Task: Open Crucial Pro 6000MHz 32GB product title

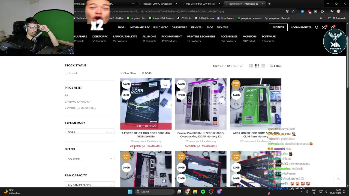Action: pyautogui.click(x=201, y=135)
